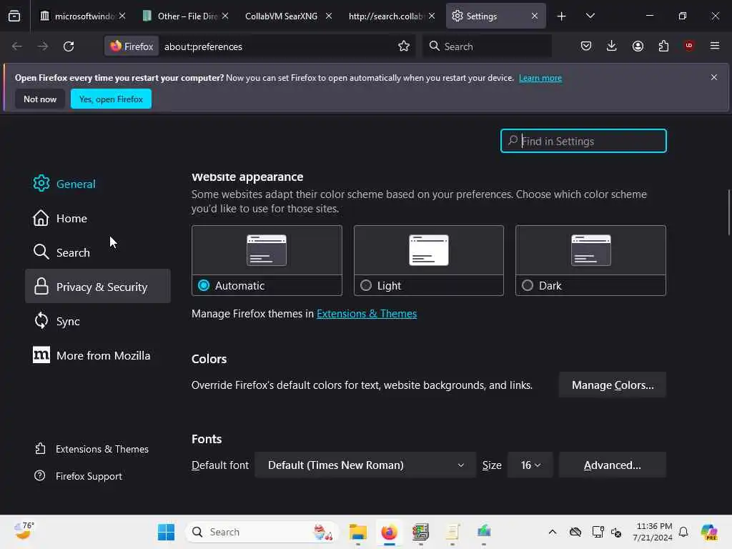This screenshot has width=732, height=549.
Task: Open the Save to Pocket icon
Action: tap(586, 46)
